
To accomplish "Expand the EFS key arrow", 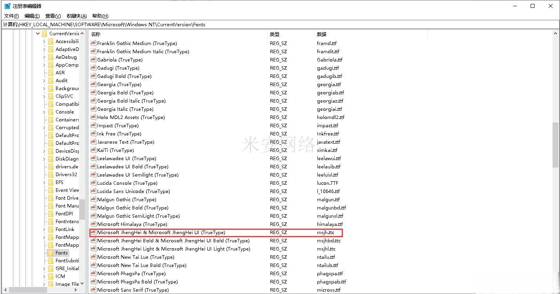I will pyautogui.click(x=44, y=182).
